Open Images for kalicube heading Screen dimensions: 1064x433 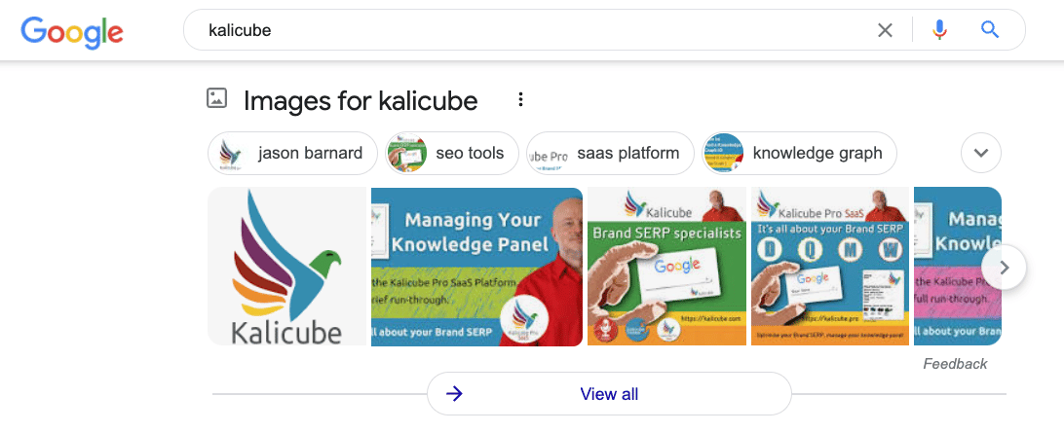click(361, 101)
